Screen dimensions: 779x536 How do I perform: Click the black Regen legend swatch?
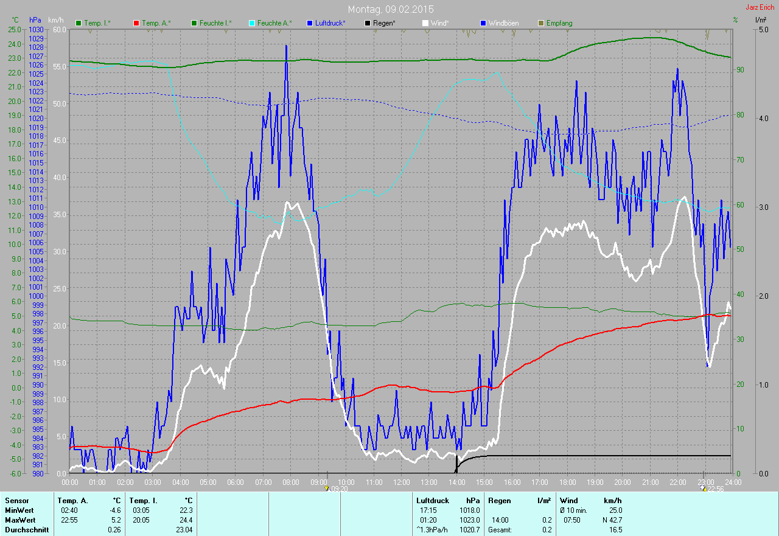tap(367, 23)
